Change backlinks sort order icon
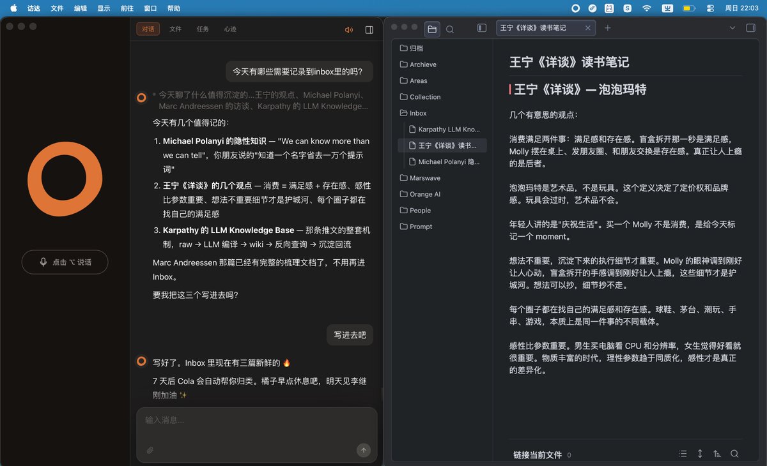The image size is (767, 466). pyautogui.click(x=717, y=454)
